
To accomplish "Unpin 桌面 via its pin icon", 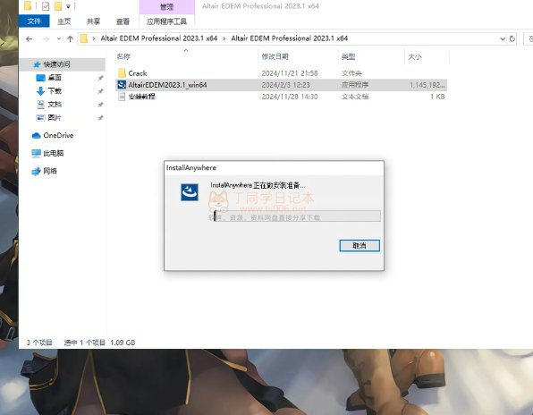I will tap(100, 78).
